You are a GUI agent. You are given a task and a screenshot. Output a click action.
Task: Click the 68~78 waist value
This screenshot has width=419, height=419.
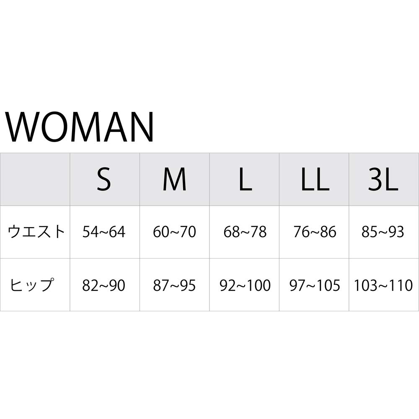(245, 232)
